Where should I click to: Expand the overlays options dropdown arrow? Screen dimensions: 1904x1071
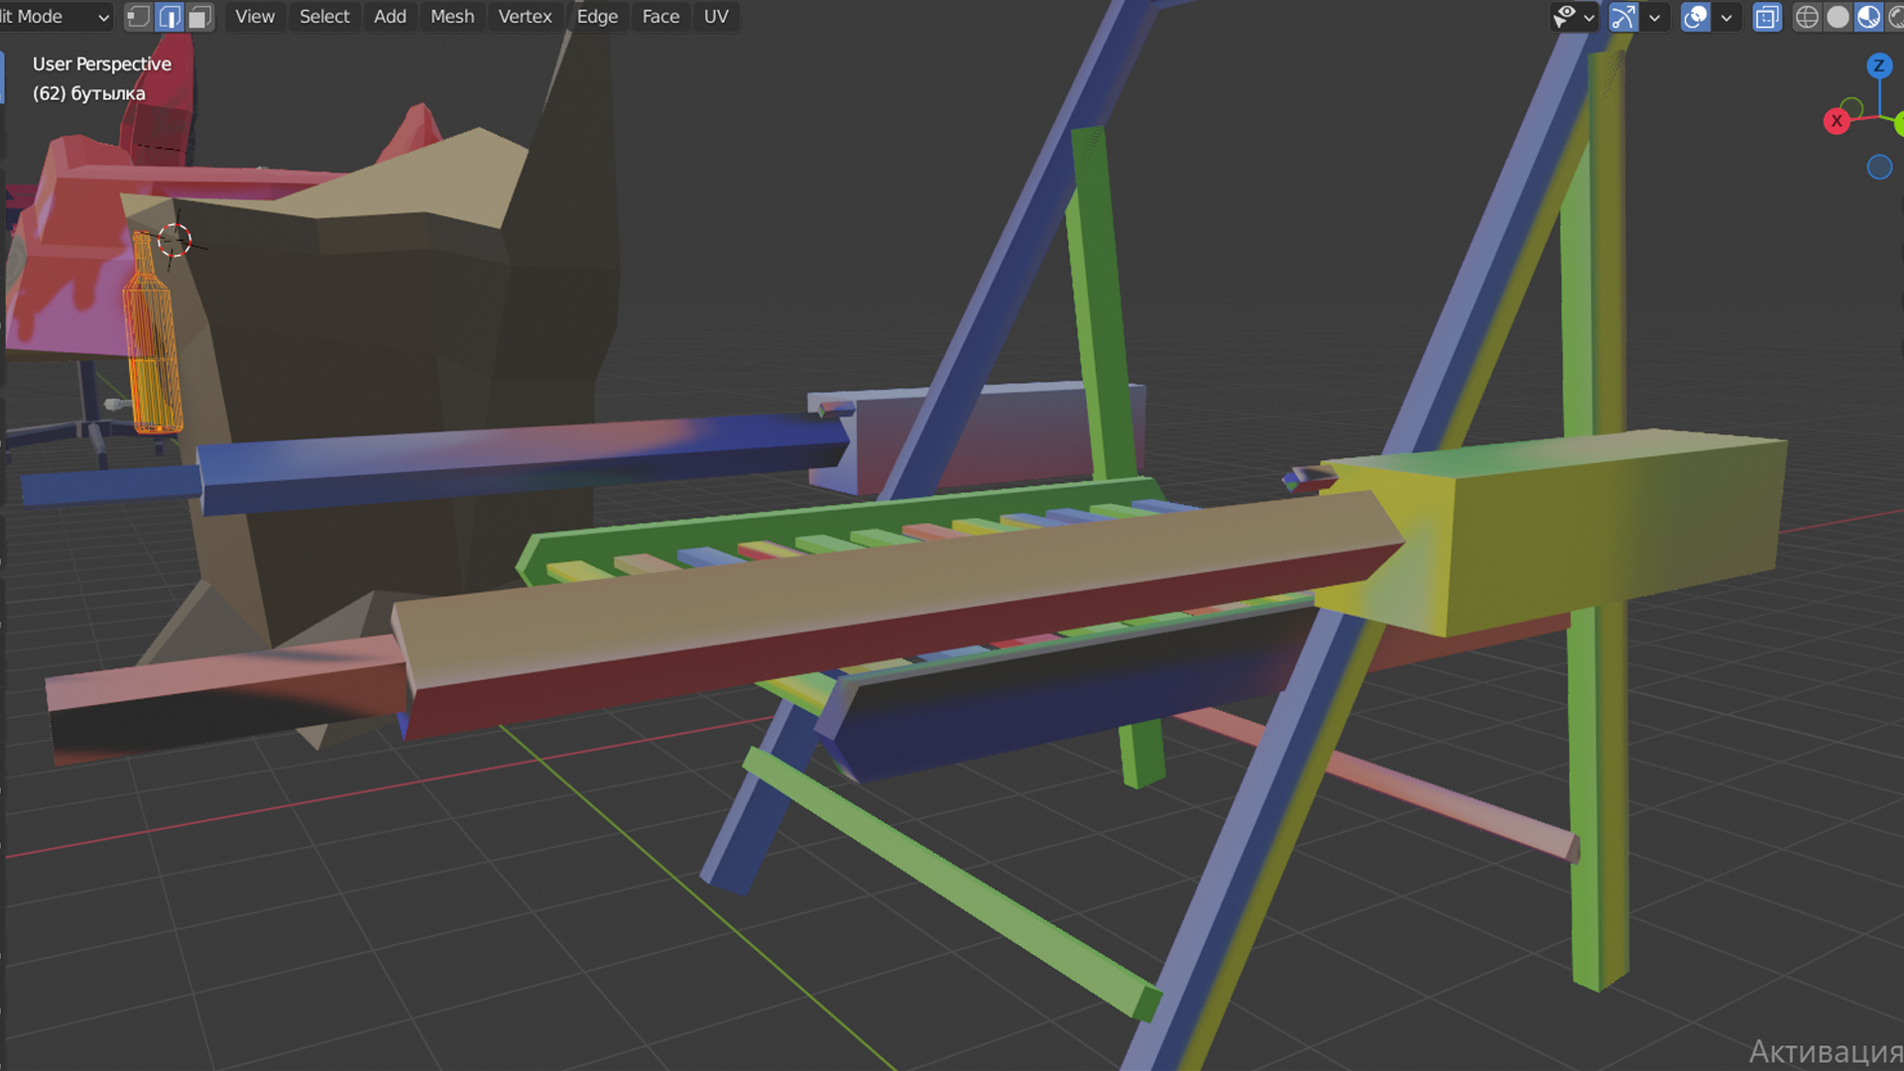click(x=1726, y=18)
